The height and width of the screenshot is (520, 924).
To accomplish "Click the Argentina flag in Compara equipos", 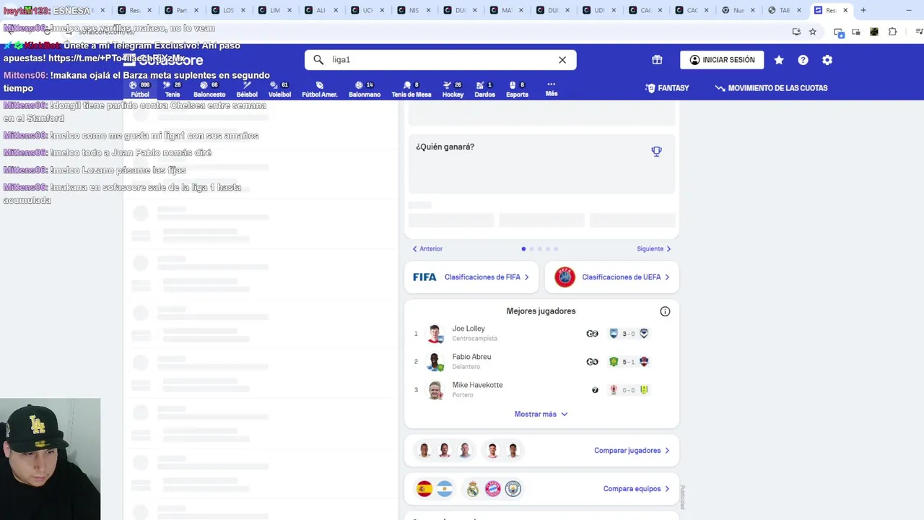I will click(445, 489).
